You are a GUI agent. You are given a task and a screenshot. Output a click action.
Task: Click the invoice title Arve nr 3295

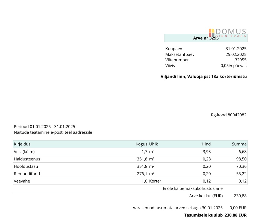tap(205, 38)
